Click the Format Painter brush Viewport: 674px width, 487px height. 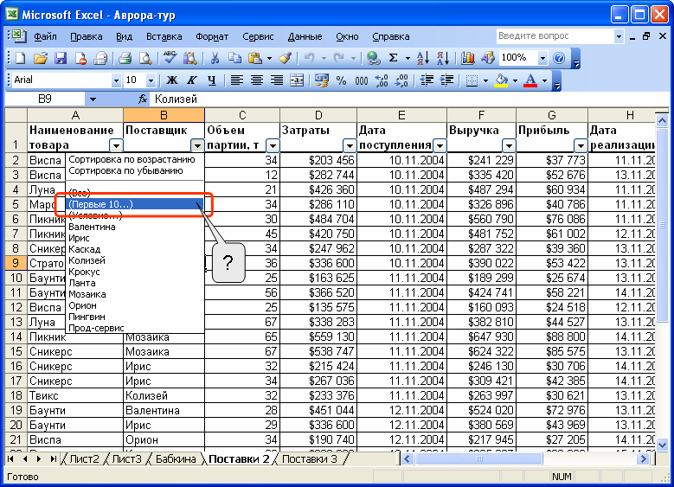tap(285, 58)
